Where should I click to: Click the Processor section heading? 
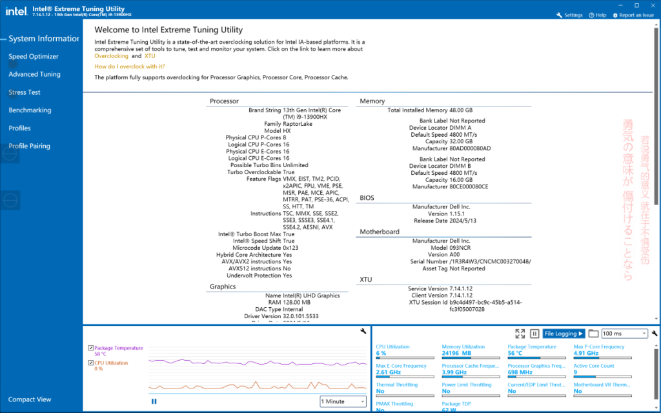click(224, 101)
